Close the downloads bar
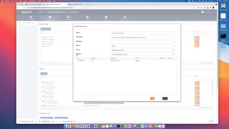 216,121
